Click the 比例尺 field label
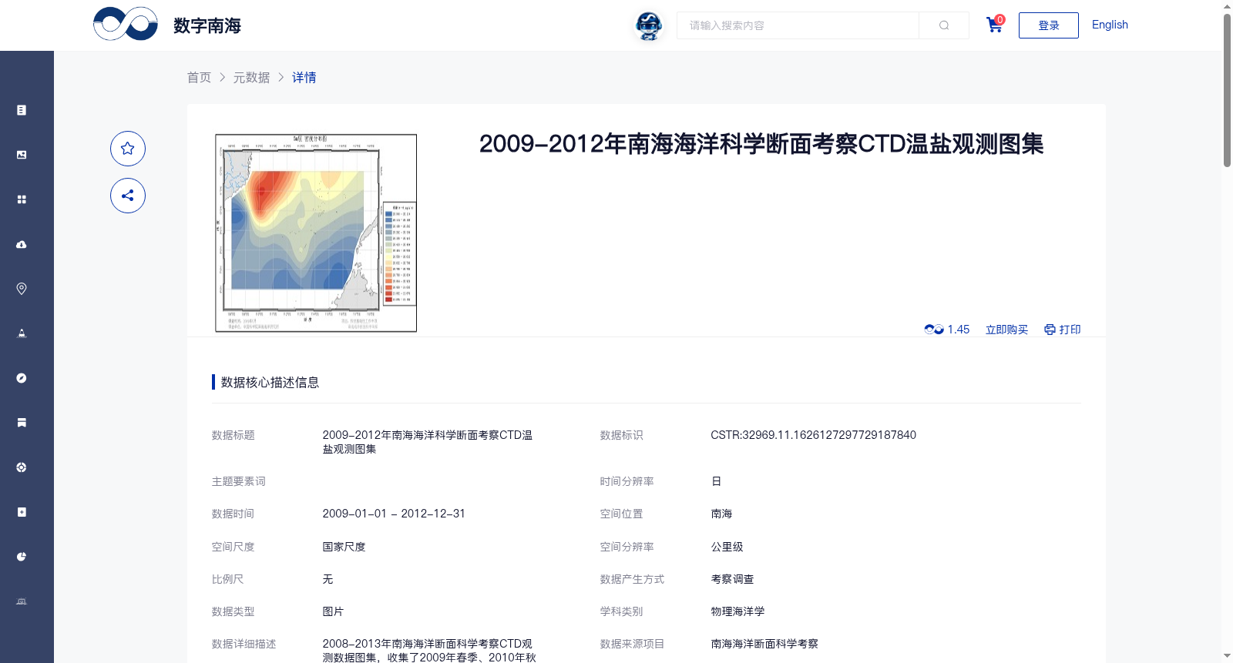The width and height of the screenshot is (1233, 663). [227, 579]
